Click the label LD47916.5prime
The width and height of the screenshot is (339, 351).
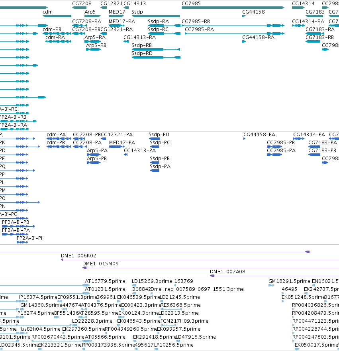(196, 337)
